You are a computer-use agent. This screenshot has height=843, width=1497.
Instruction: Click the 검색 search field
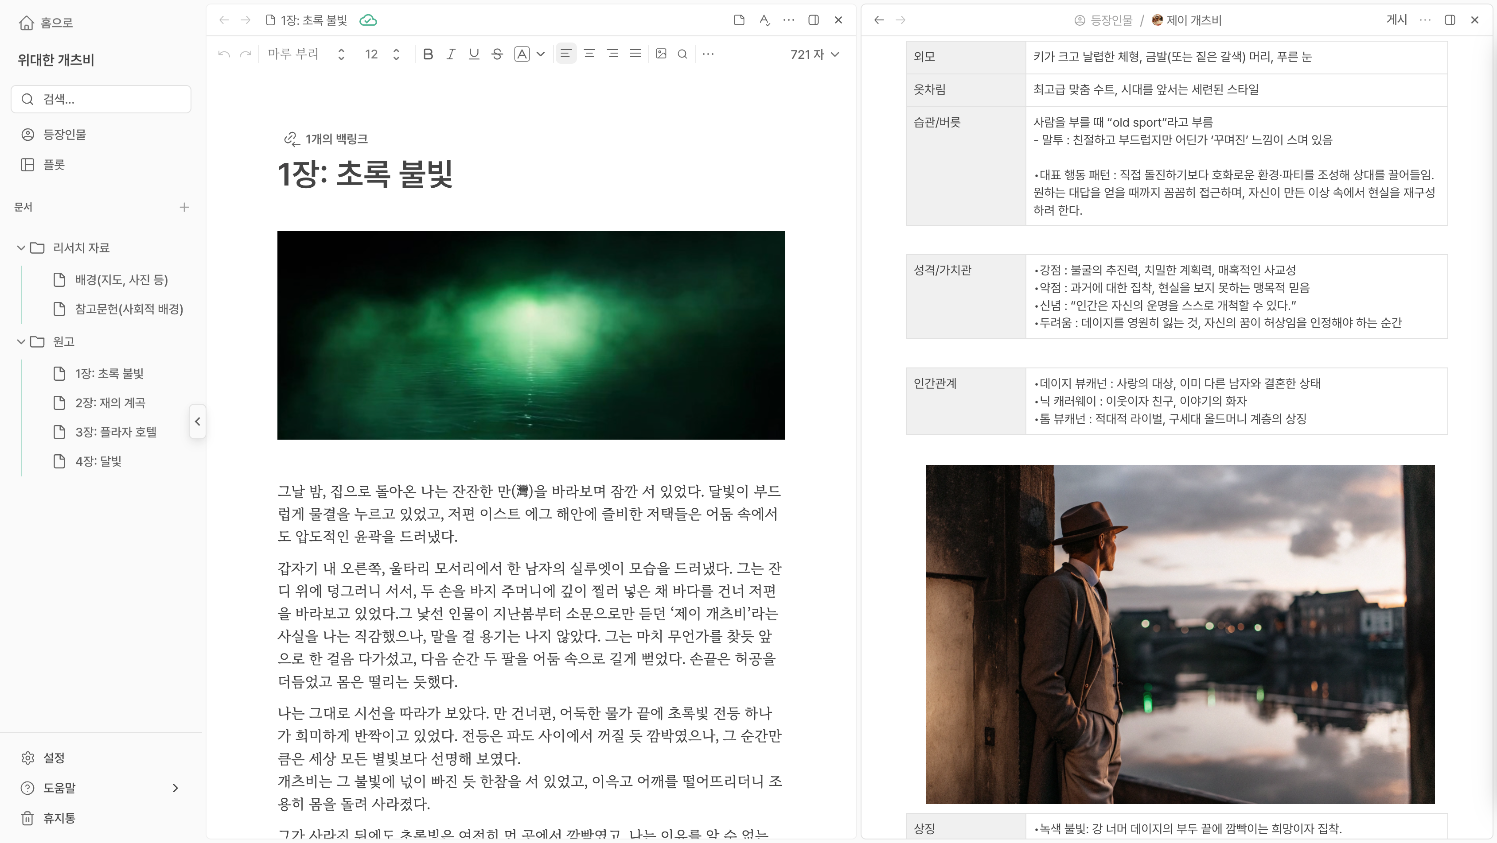click(x=101, y=99)
